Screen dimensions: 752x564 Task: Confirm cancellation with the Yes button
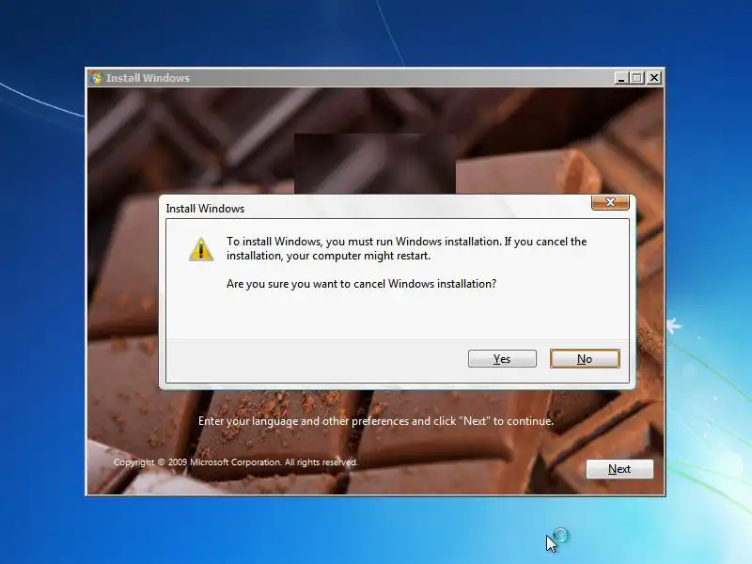point(502,359)
